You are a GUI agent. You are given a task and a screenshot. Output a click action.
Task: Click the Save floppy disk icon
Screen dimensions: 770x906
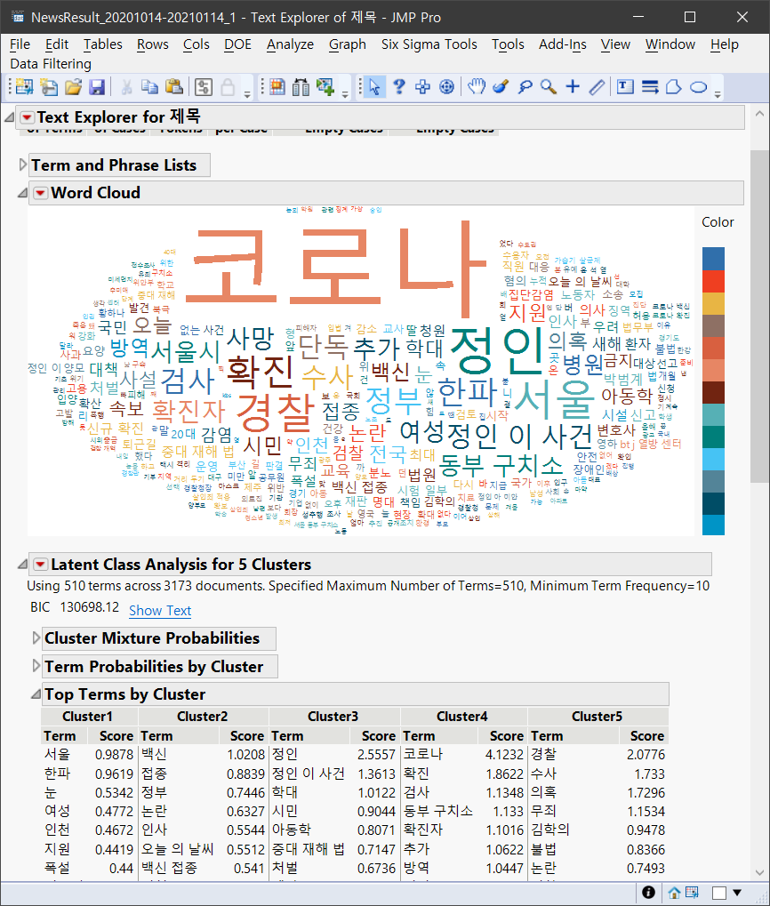click(96, 87)
